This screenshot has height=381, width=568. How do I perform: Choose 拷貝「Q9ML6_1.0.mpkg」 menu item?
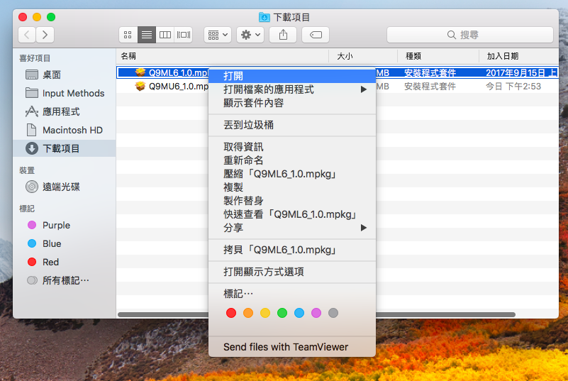tap(292, 250)
